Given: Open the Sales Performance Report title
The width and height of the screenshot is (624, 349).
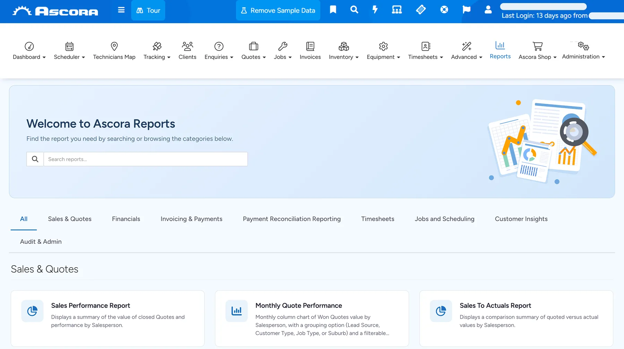Looking at the screenshot, I should [x=90, y=305].
